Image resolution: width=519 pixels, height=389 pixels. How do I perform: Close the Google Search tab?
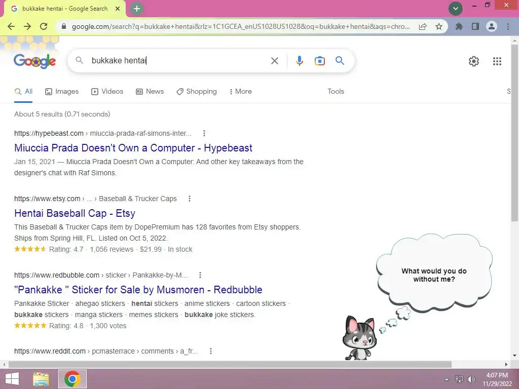point(118,9)
